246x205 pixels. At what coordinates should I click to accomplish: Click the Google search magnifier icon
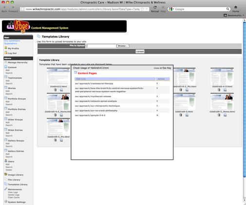(227, 9)
